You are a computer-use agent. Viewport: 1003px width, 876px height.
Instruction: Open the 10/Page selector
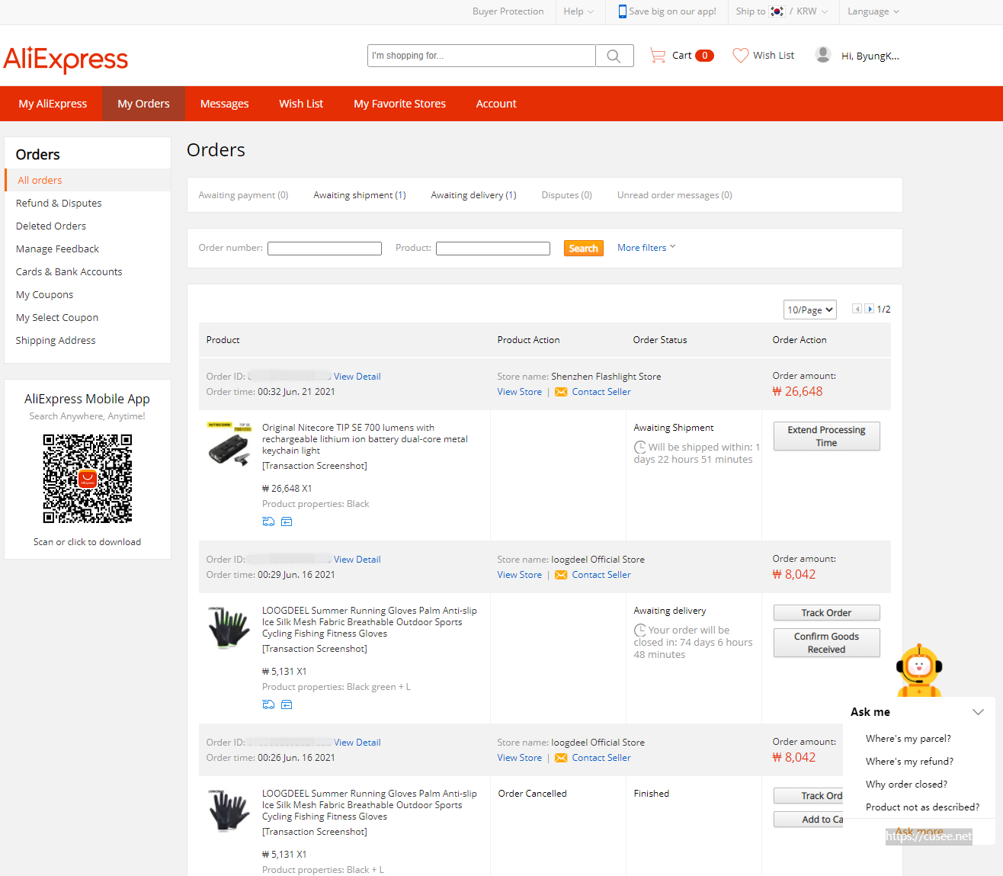(810, 310)
